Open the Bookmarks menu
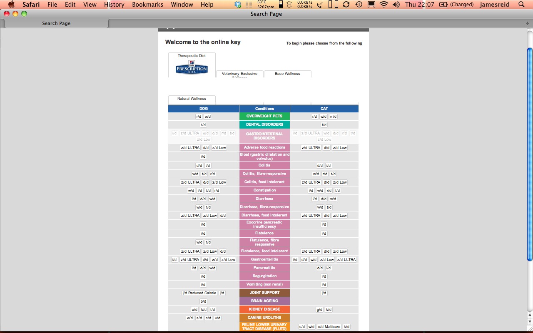This screenshot has width=533, height=333. [x=148, y=5]
